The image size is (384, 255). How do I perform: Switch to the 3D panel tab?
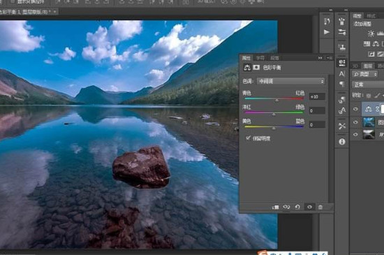(x=355, y=66)
